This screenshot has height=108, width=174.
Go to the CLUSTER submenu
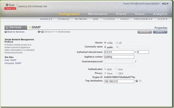coord(109,19)
